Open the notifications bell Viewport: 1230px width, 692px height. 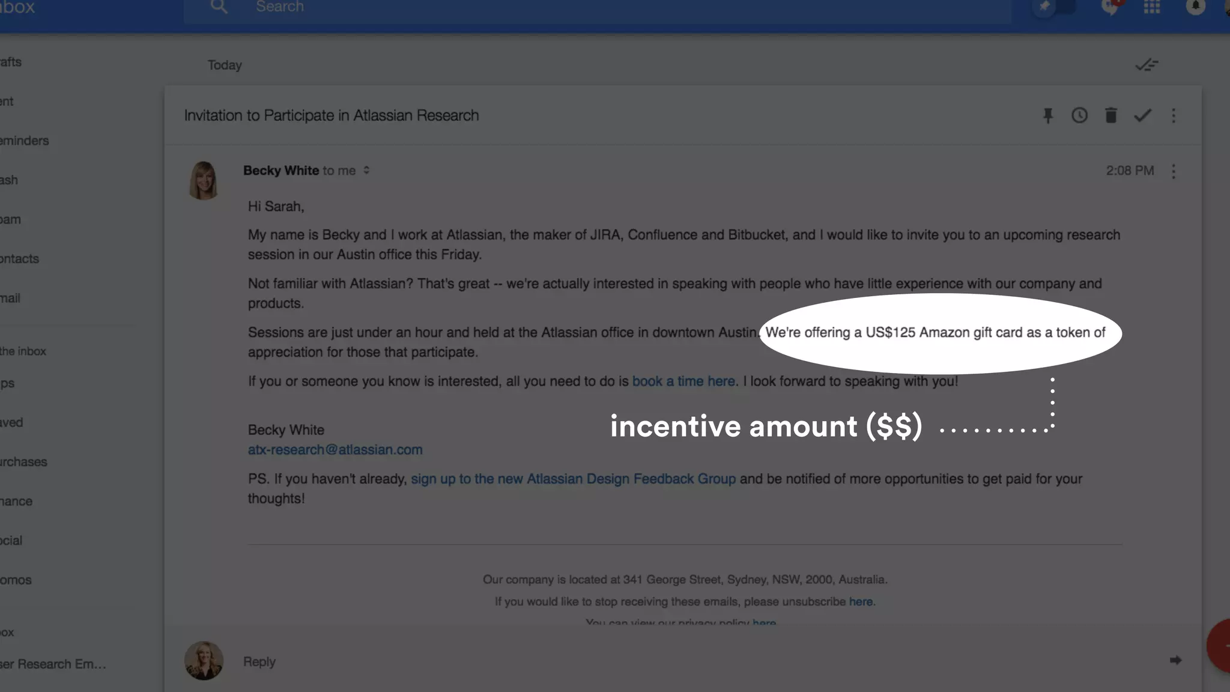1195,7
